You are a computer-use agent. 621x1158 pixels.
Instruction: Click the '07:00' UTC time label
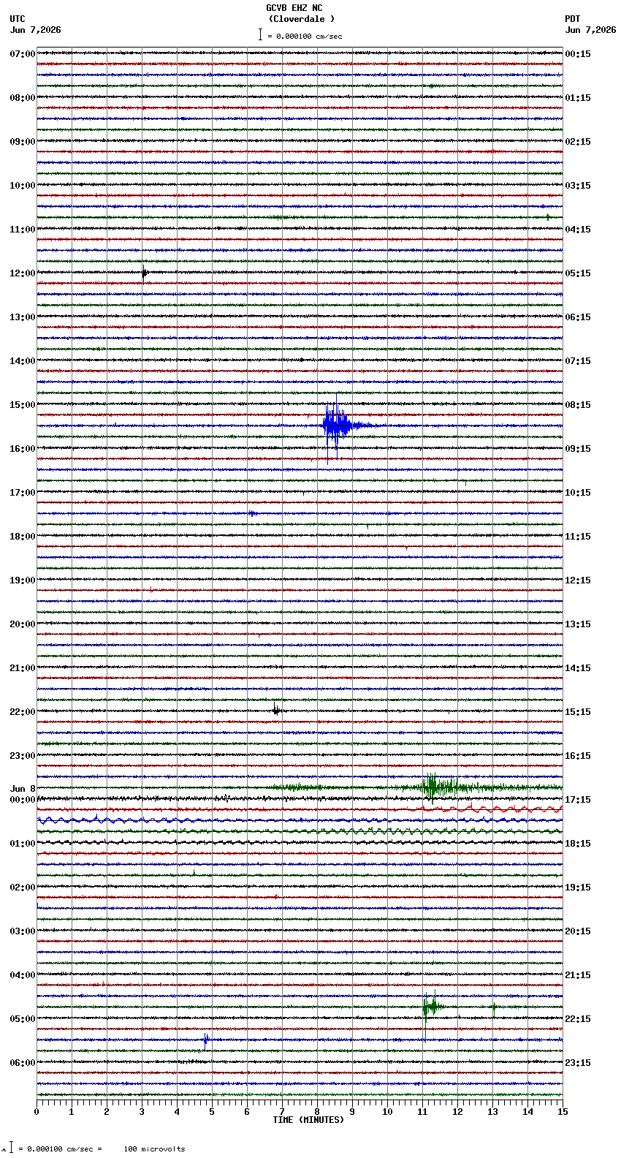23,54
